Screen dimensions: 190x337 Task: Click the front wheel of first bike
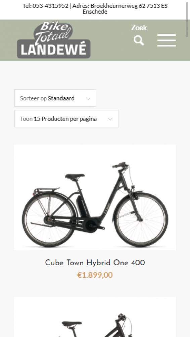tap(141, 220)
